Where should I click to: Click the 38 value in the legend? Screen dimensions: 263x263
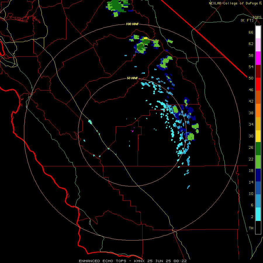point(251,113)
